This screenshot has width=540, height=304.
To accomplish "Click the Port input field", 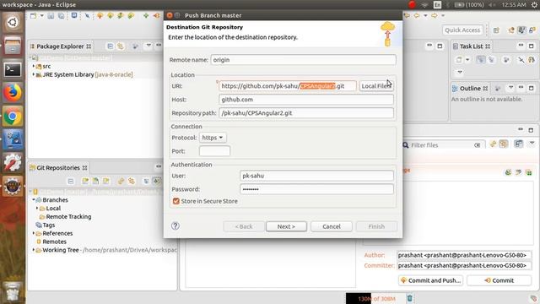I will 214,150.
